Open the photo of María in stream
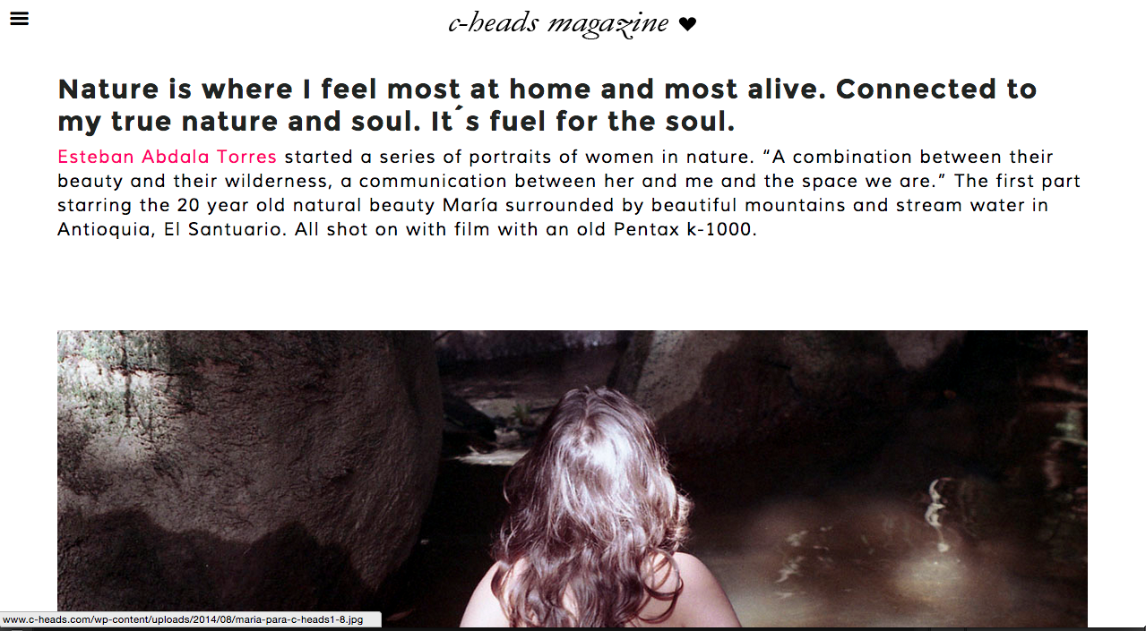This screenshot has height=631, width=1146. point(573,479)
